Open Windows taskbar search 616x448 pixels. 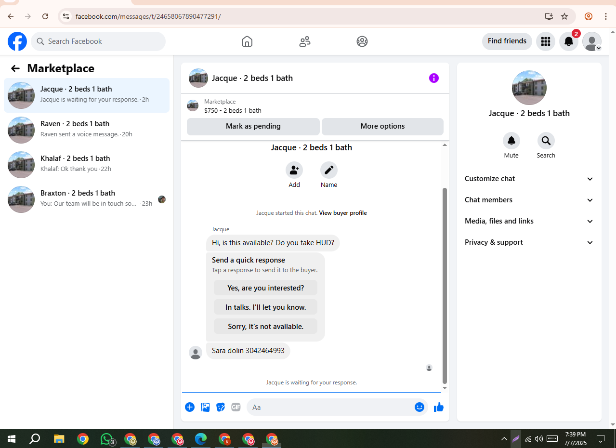point(35,439)
